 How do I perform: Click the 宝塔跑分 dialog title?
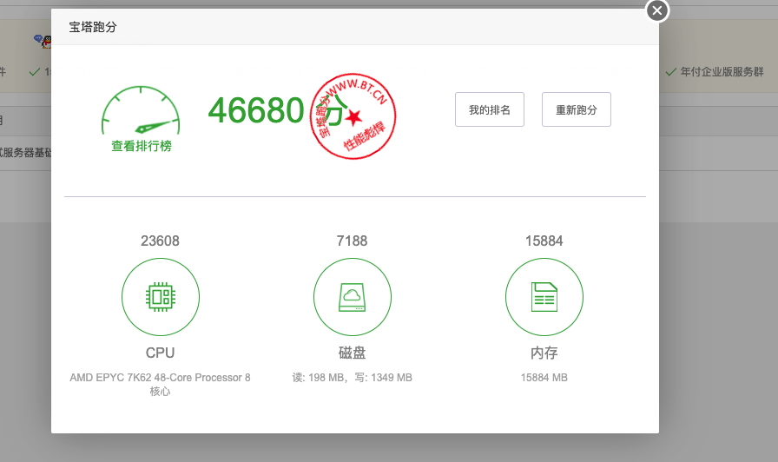tap(93, 27)
